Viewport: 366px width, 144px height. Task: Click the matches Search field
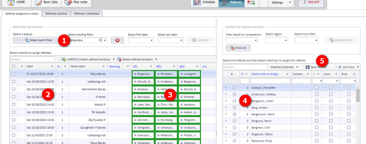point(33,59)
